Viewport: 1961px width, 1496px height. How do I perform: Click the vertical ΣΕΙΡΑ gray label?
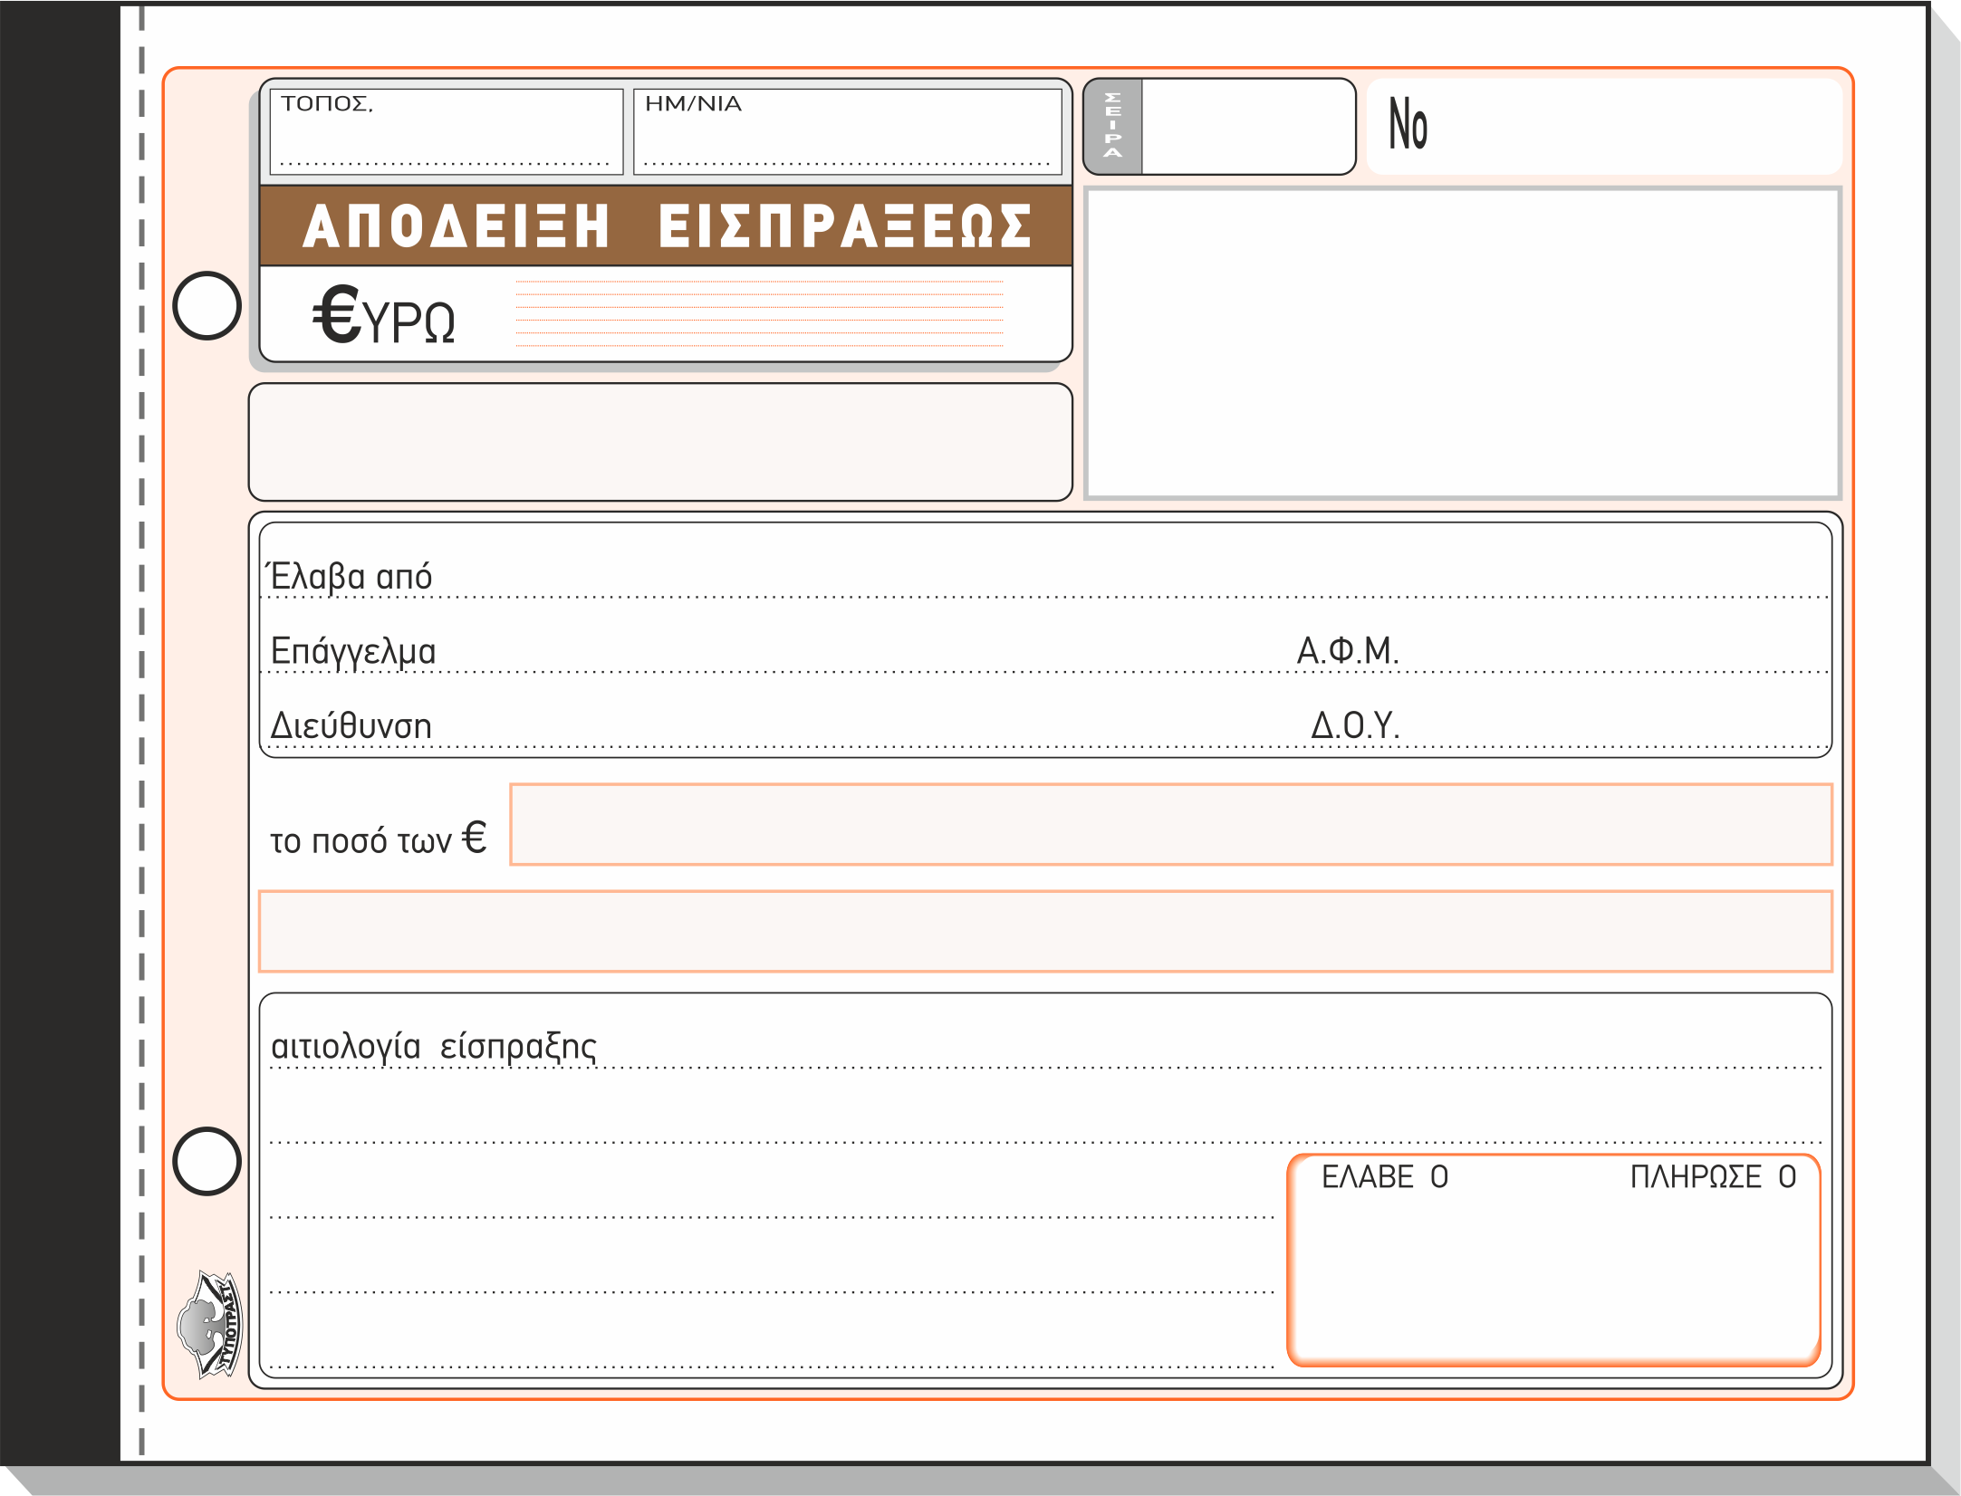tap(1113, 126)
